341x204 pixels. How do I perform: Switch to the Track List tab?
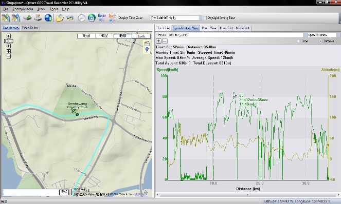pos(164,28)
